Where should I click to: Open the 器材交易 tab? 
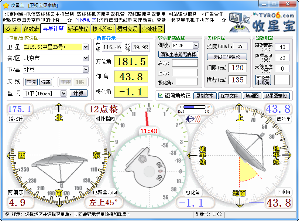[x=127, y=29]
